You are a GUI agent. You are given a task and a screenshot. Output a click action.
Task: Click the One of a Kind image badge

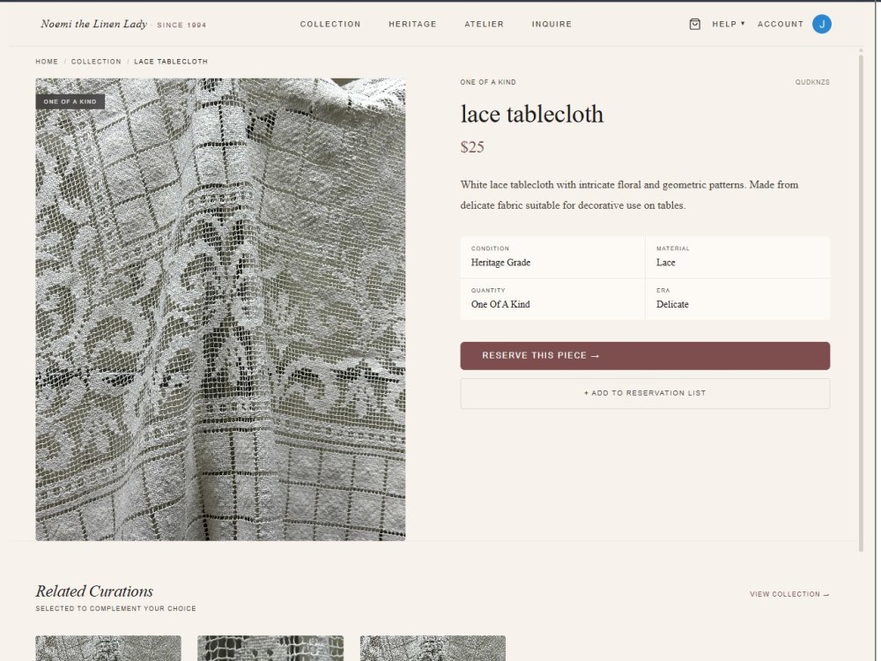(x=70, y=101)
